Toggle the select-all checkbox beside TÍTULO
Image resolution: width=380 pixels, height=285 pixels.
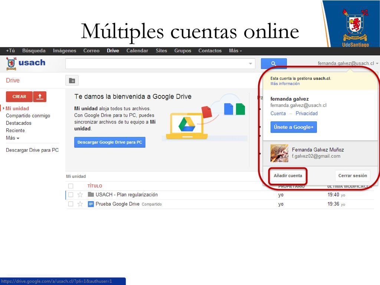(71, 186)
